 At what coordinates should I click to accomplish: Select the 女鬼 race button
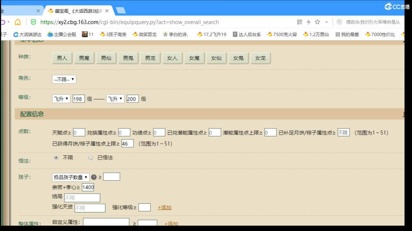click(239, 58)
